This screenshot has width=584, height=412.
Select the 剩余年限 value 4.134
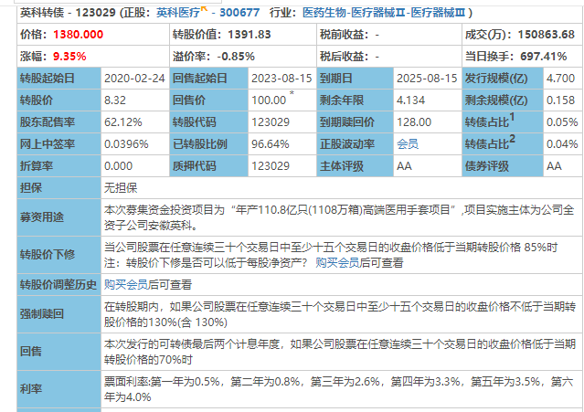tap(411, 100)
